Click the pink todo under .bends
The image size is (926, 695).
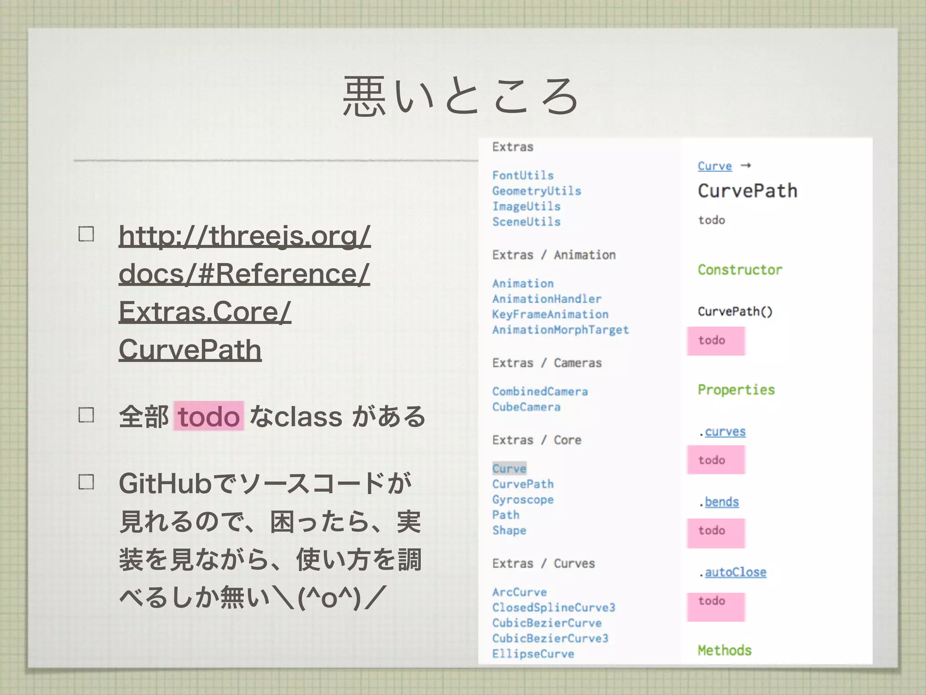(716, 533)
